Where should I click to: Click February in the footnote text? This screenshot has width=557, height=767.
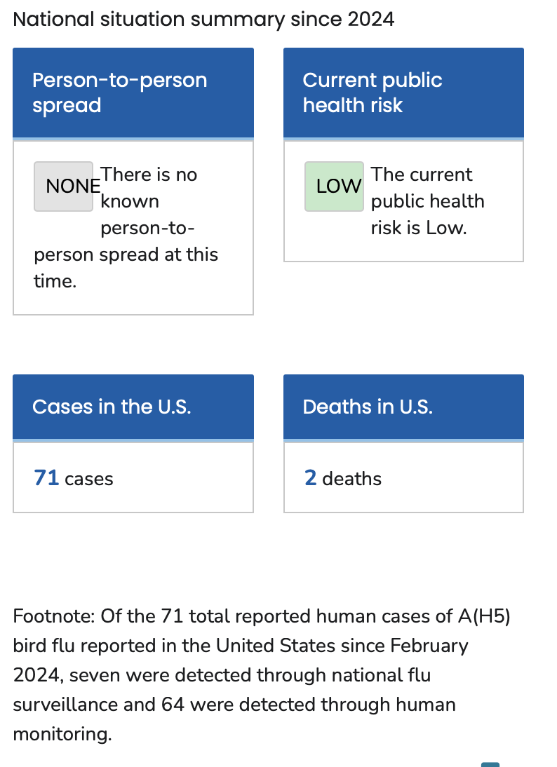(430, 646)
